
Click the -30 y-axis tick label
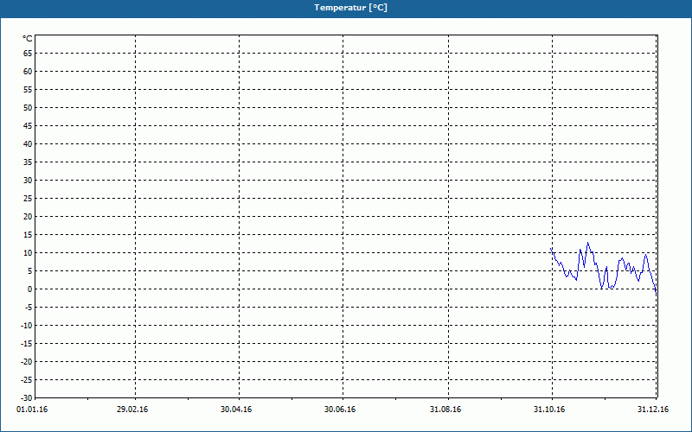pyautogui.click(x=25, y=397)
